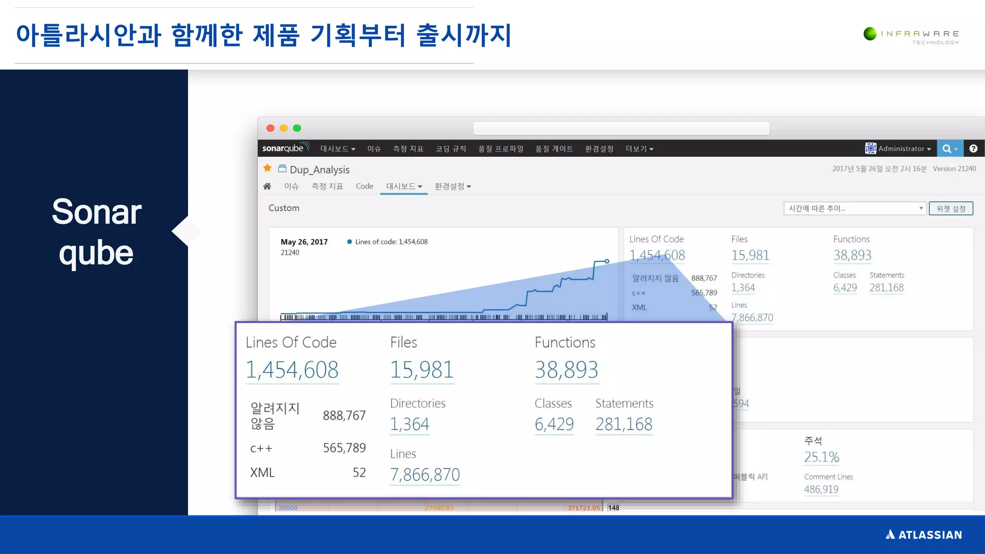Open 환경설정 in the top navigation
This screenshot has width=985, height=554.
click(599, 149)
